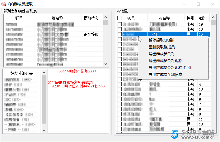Tick the checkbox in the Q龄 8 row

tap(119, 114)
